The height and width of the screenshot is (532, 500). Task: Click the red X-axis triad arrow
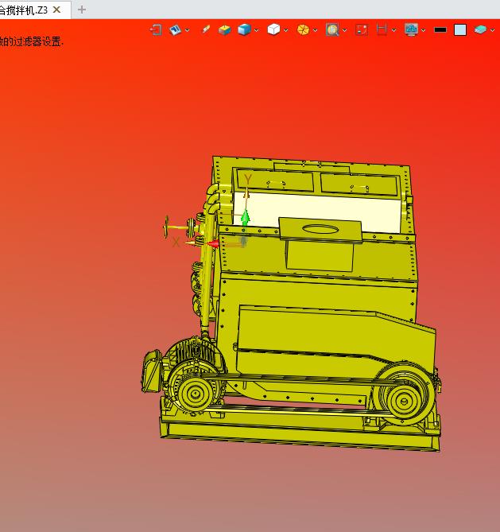click(x=214, y=243)
